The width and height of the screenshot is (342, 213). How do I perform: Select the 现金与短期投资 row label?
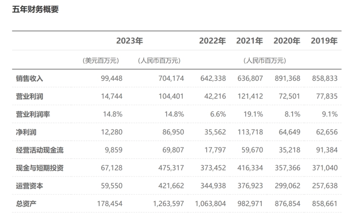point(40,168)
